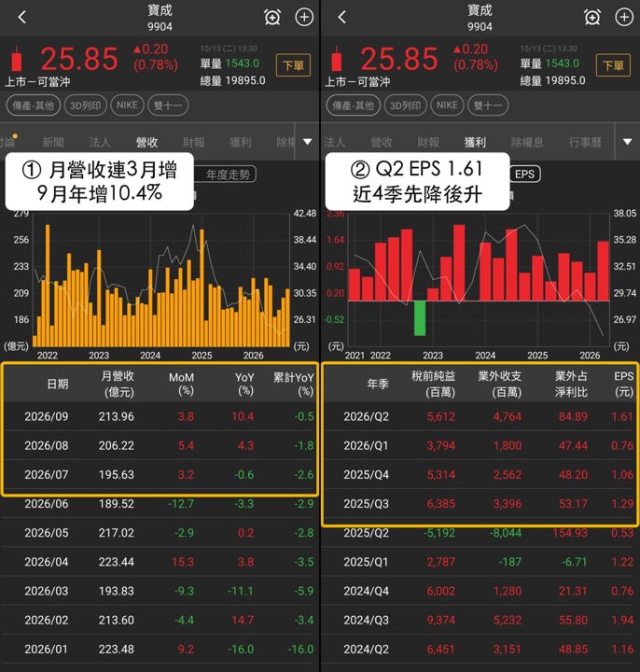
Task: Open 行事曆 tab in right panel
Action: click(585, 142)
